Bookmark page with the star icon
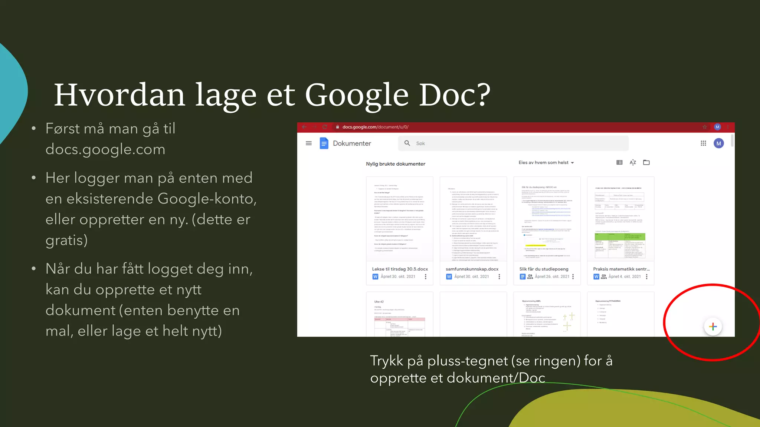The image size is (760, 427). point(705,127)
